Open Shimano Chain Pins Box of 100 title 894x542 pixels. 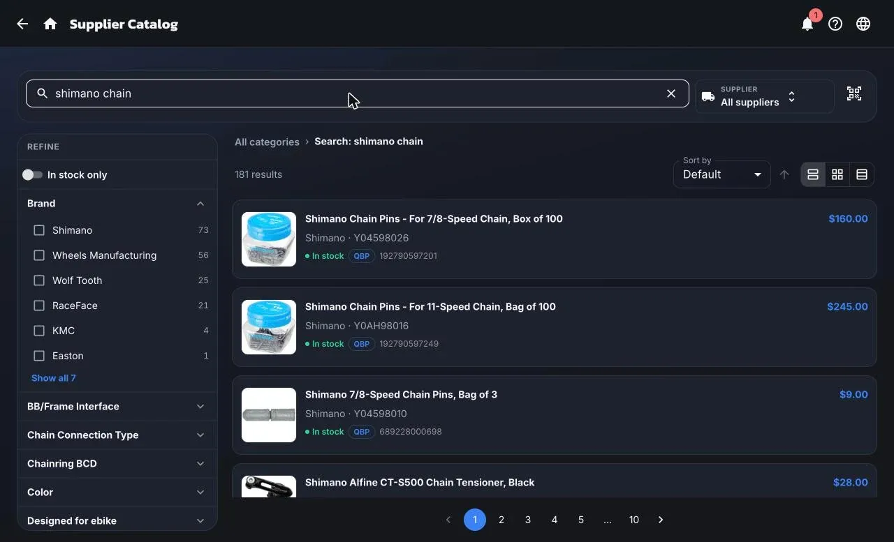pos(434,219)
